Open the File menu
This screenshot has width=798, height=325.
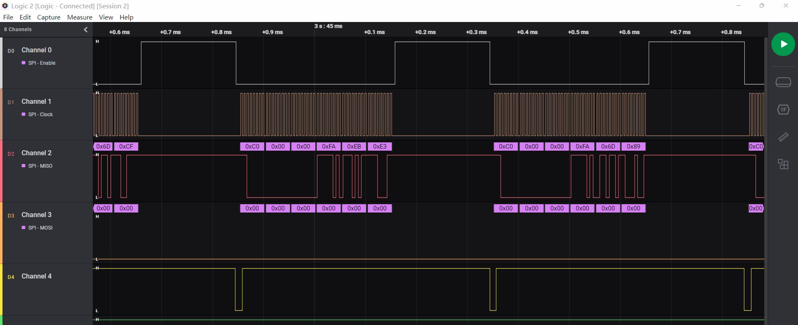(x=8, y=17)
